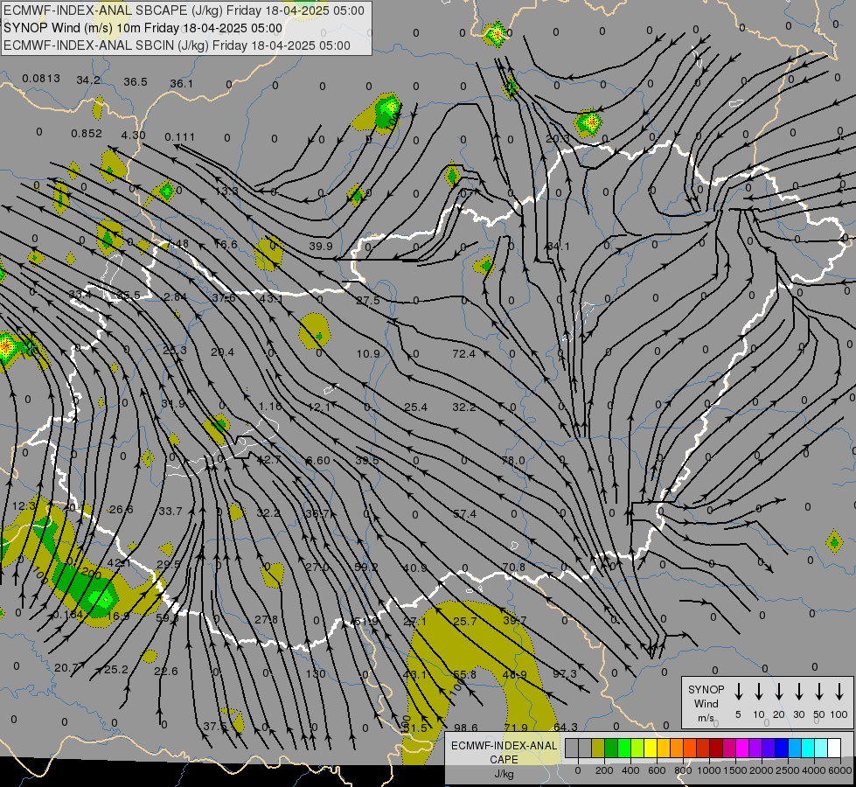
Task: Click the map value '55.8'
Action: click(x=464, y=674)
